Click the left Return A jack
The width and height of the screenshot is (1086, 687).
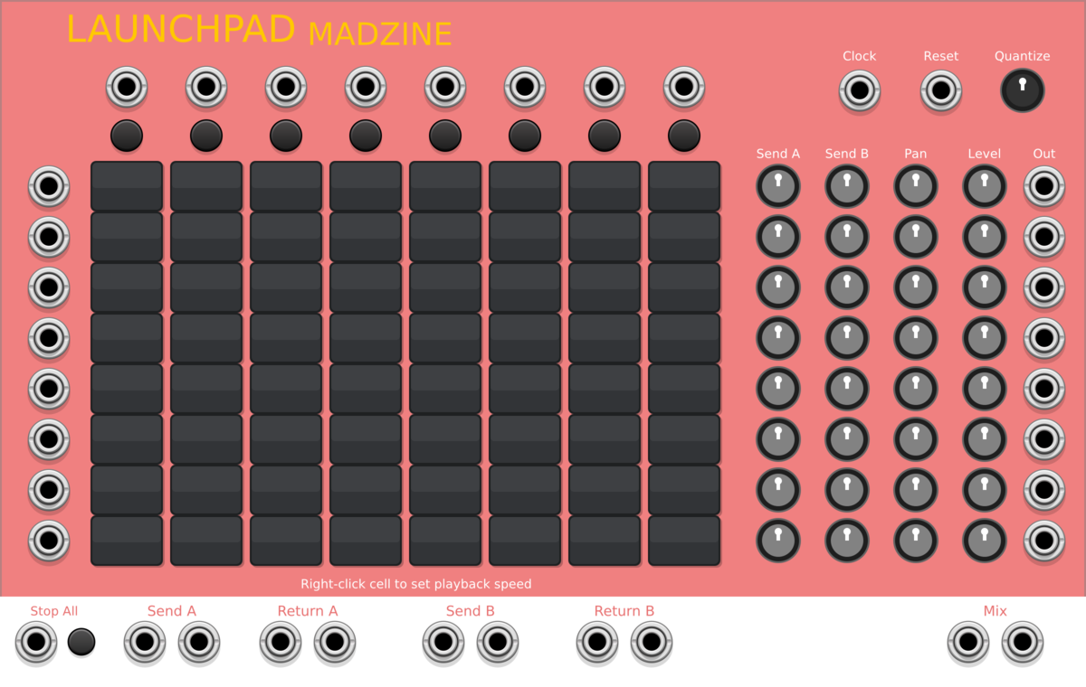[x=281, y=643]
